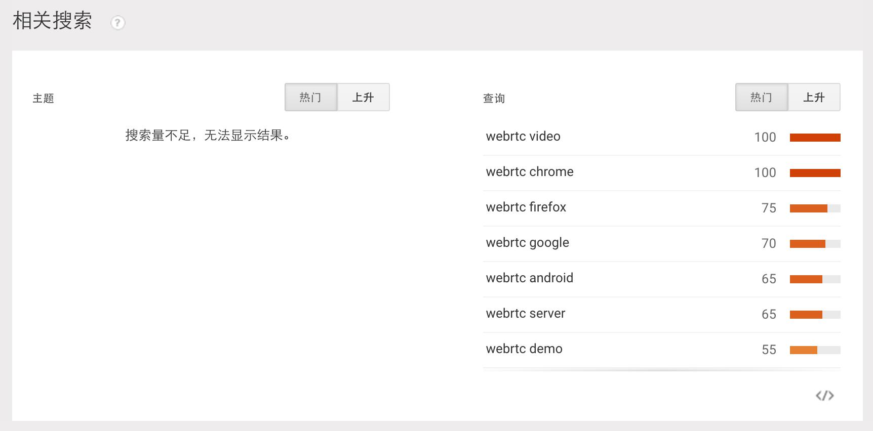
Task: Click the bar for webrtc google
Action: [x=815, y=244]
